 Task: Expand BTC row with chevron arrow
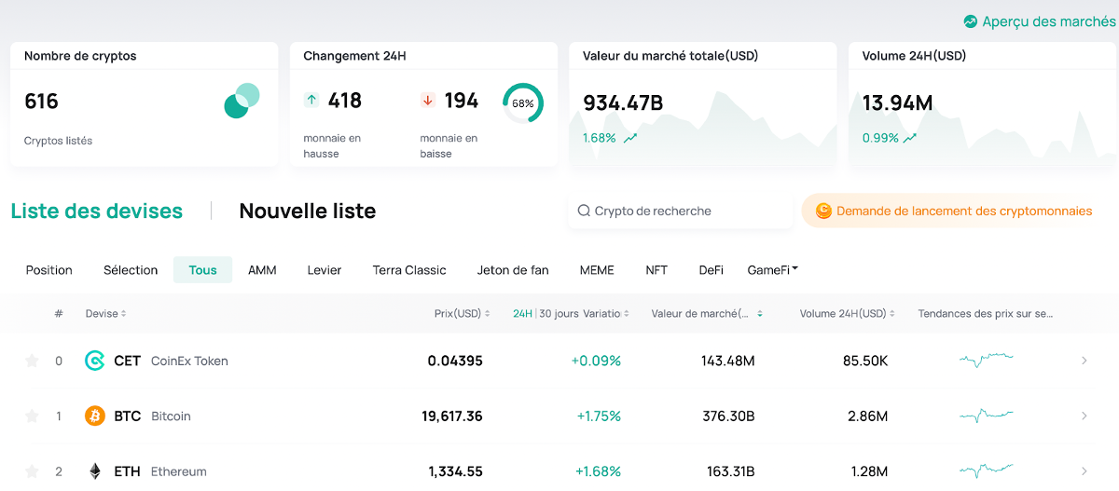[1084, 416]
